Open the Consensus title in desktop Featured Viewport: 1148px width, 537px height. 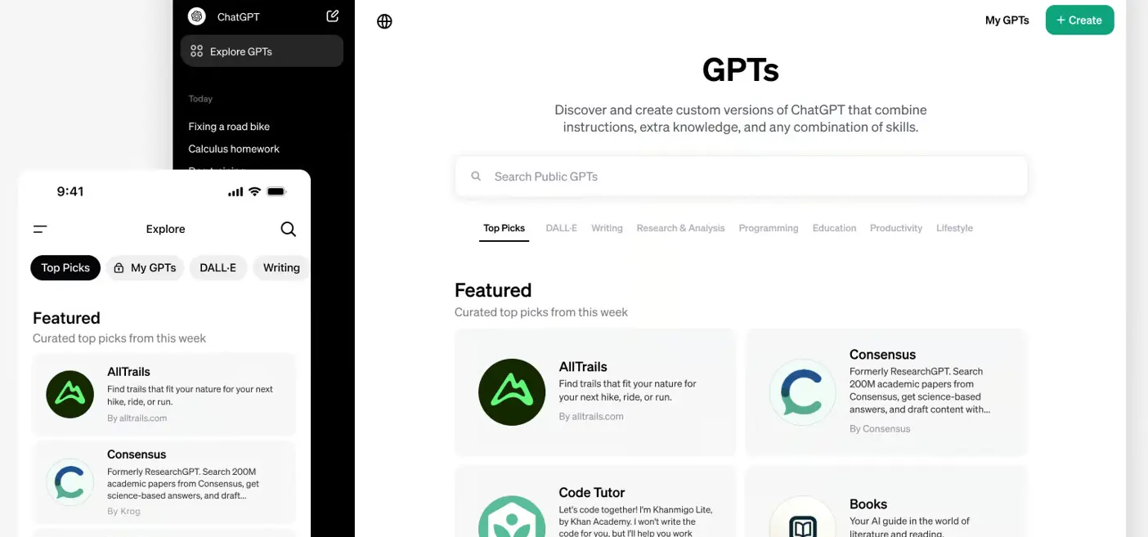point(882,355)
